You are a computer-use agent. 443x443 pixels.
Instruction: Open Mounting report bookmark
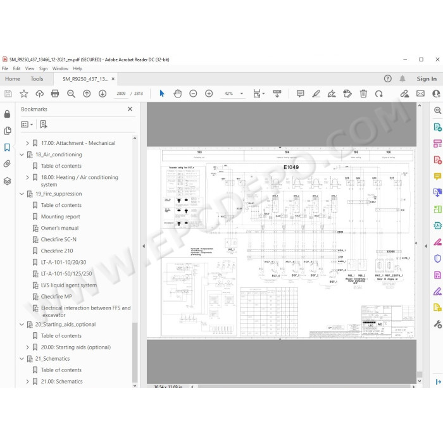(61, 216)
